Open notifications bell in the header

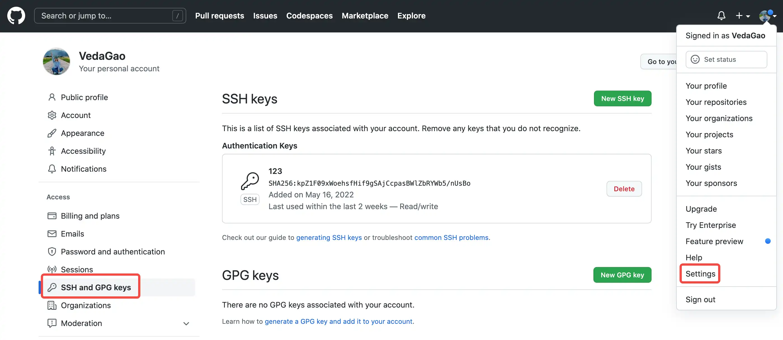tap(721, 15)
